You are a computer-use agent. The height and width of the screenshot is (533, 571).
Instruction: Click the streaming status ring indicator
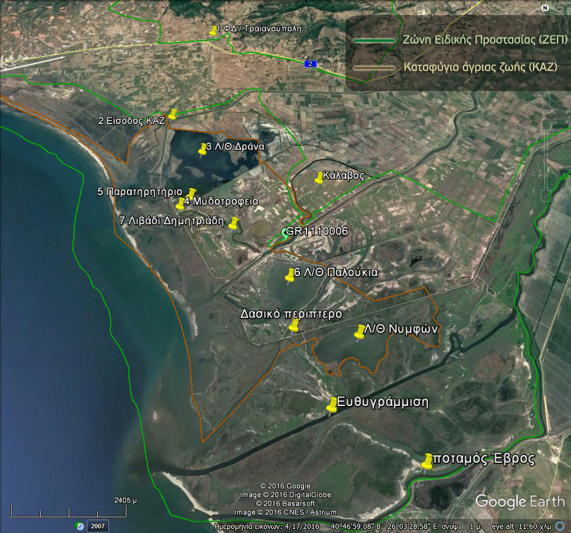click(x=559, y=526)
